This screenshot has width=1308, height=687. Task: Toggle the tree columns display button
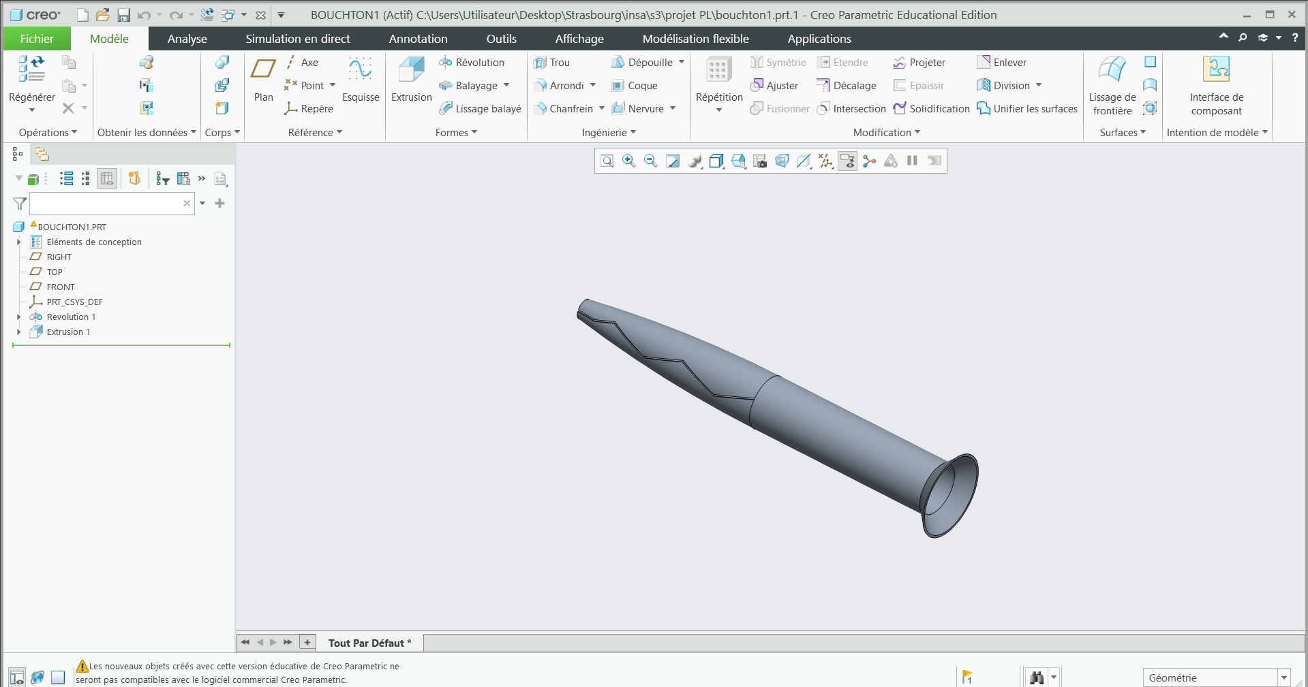tap(107, 178)
